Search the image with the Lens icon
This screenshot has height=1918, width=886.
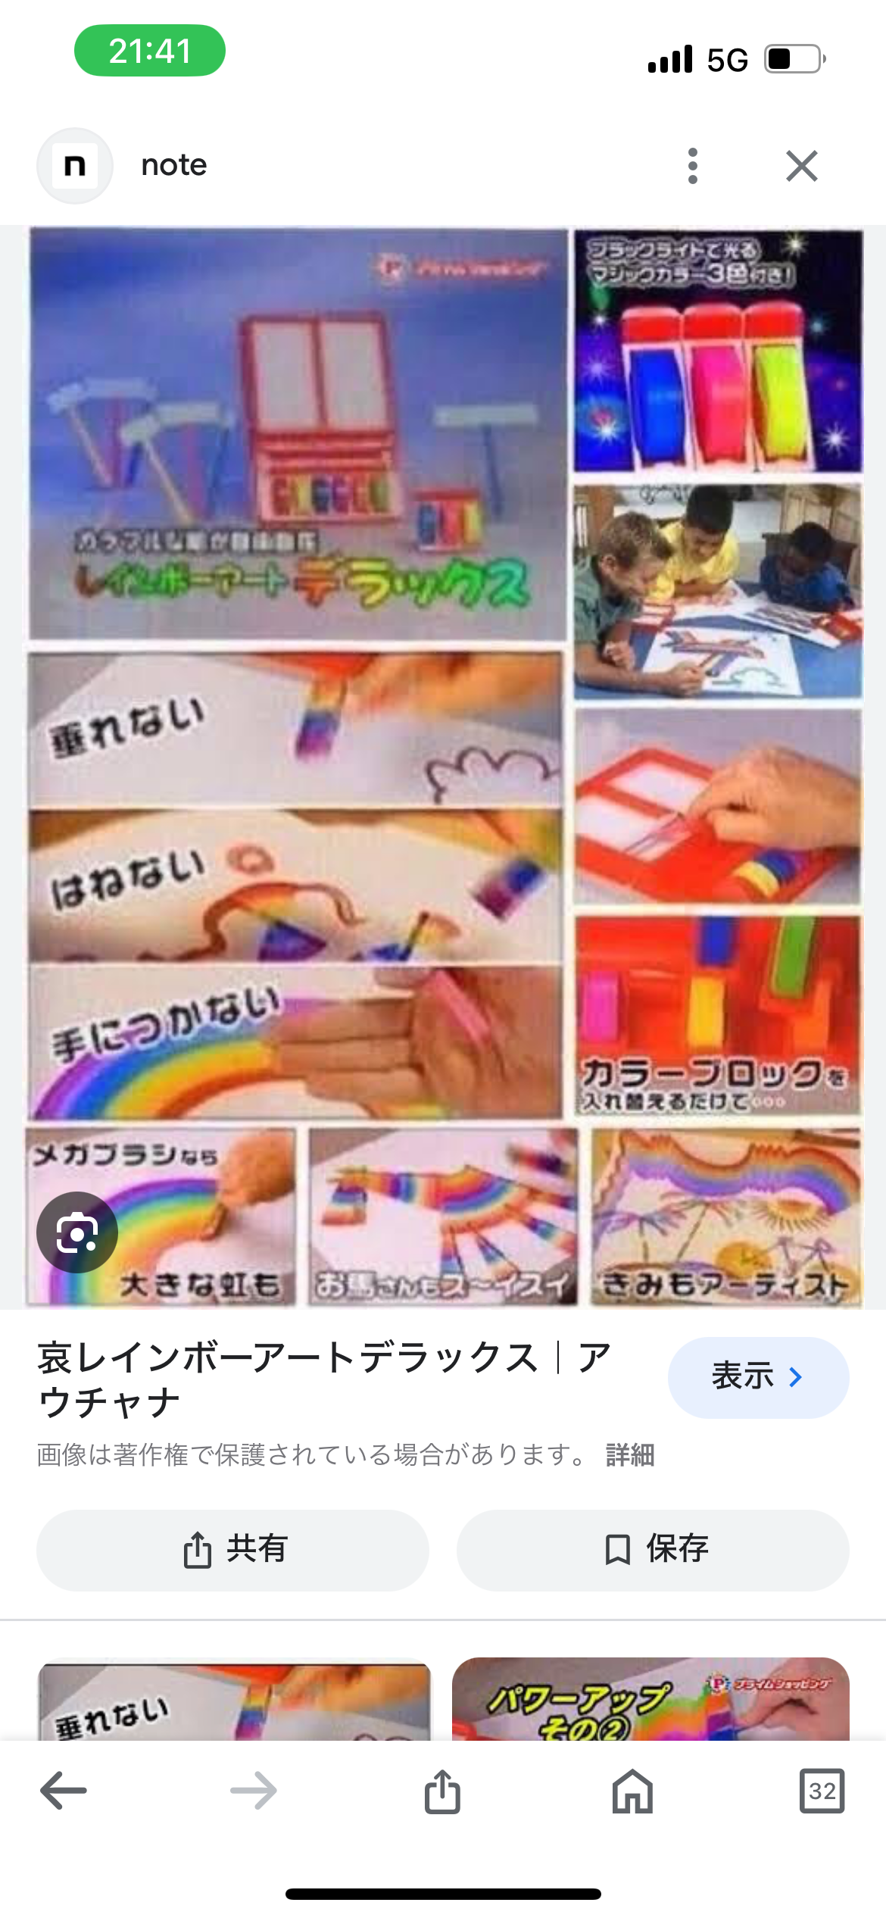point(77,1232)
